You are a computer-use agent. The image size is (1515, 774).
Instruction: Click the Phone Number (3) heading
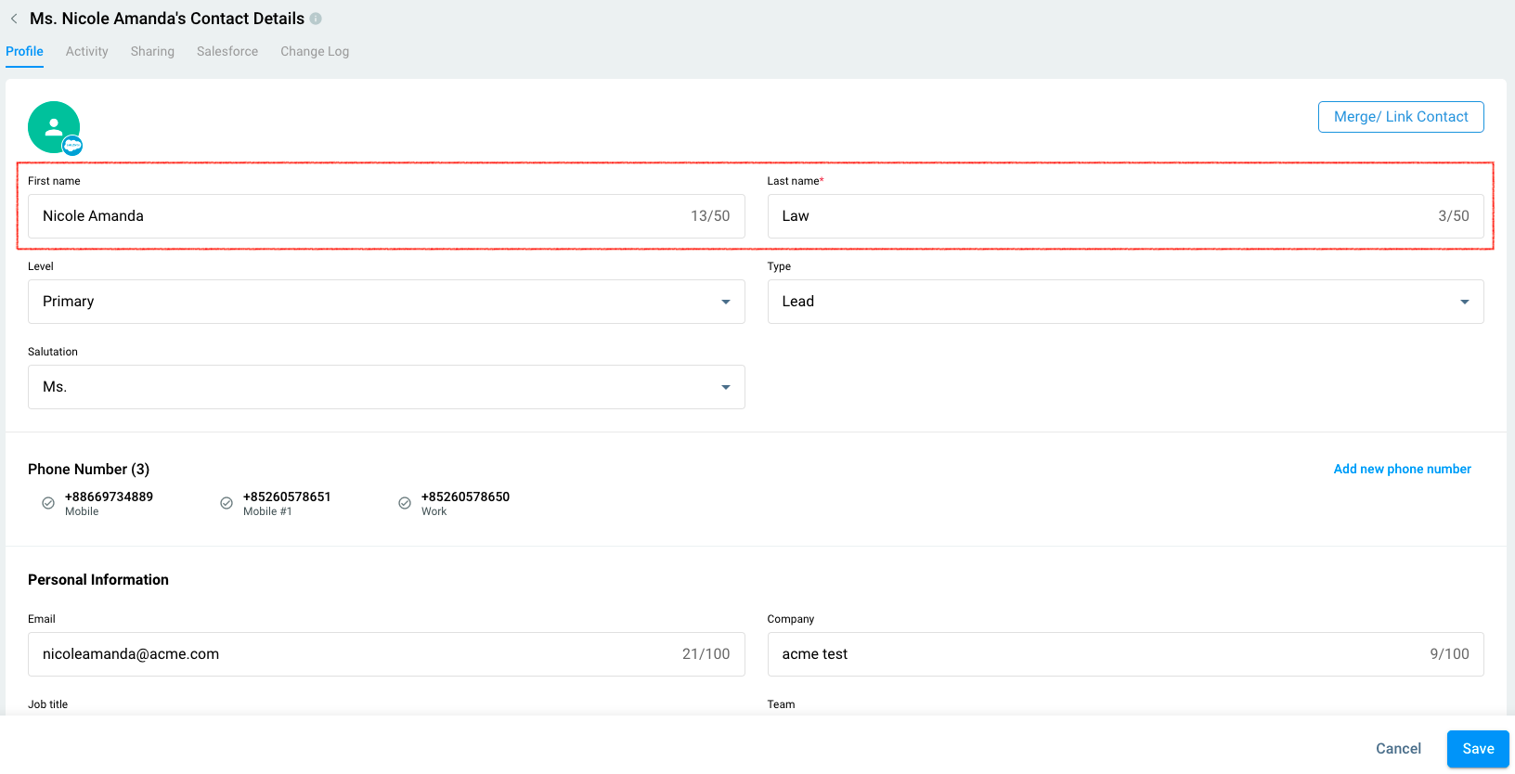(x=88, y=470)
